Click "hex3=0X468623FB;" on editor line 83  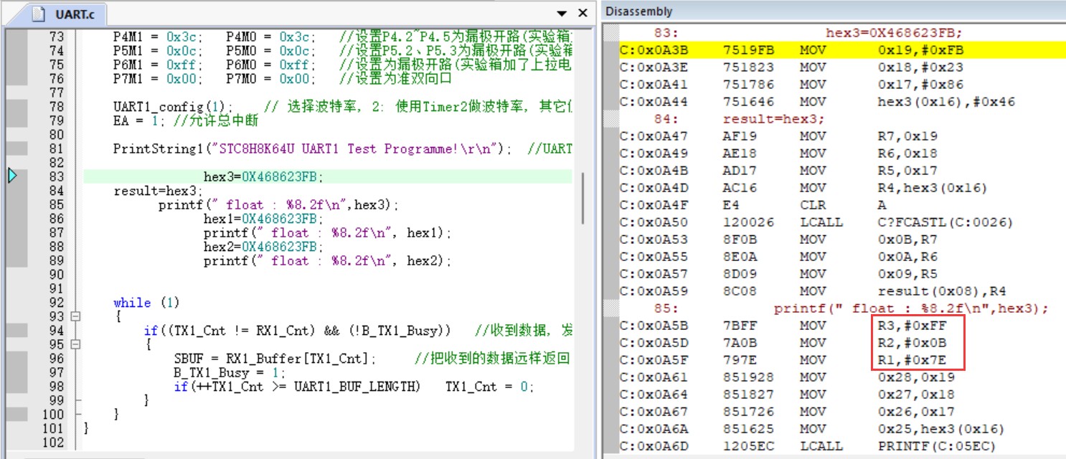point(264,176)
